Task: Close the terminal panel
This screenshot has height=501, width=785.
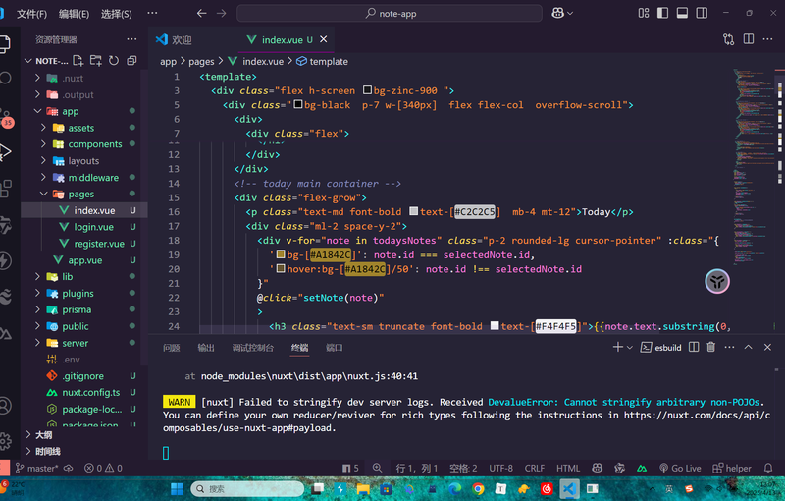Action: [x=767, y=347]
